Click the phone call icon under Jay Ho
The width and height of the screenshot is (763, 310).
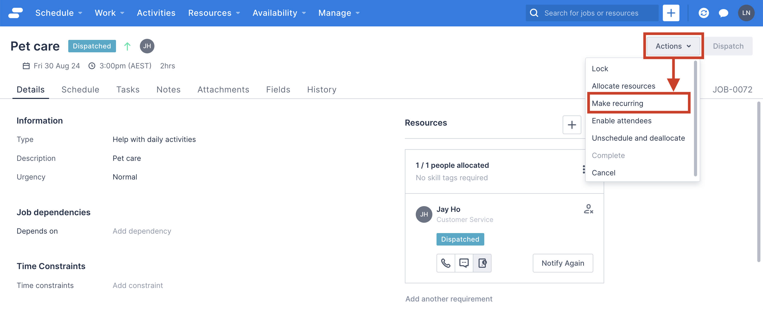(x=446, y=263)
